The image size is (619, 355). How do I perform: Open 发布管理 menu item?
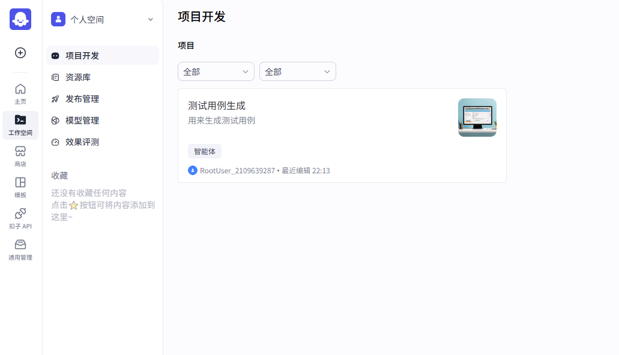coord(103,99)
